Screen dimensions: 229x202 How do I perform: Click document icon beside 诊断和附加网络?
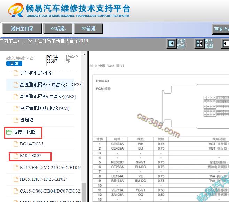tap(16, 73)
